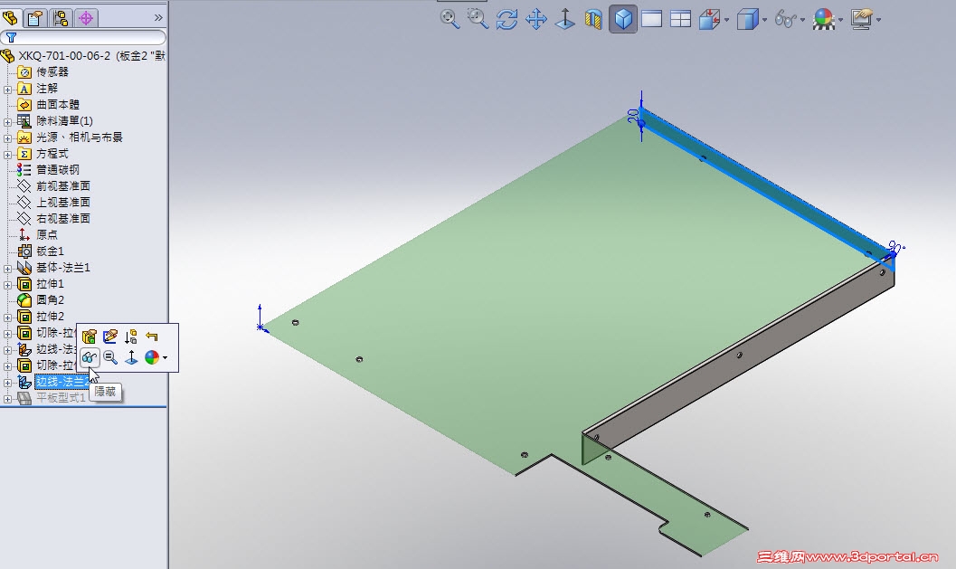Viewport: 956px width, 569px height.
Task: Select suppressed 平板型式1 flat pattern
Action: [x=61, y=398]
